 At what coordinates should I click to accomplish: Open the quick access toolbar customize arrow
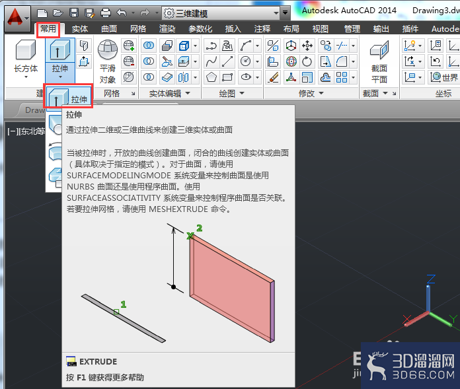pyautogui.click(x=285, y=13)
